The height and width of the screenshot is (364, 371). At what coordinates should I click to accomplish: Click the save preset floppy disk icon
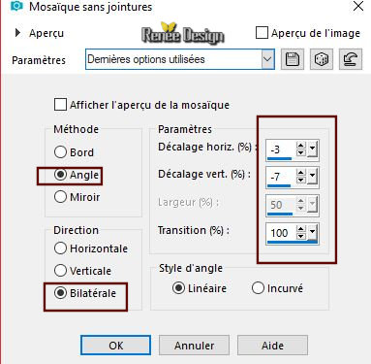click(293, 59)
